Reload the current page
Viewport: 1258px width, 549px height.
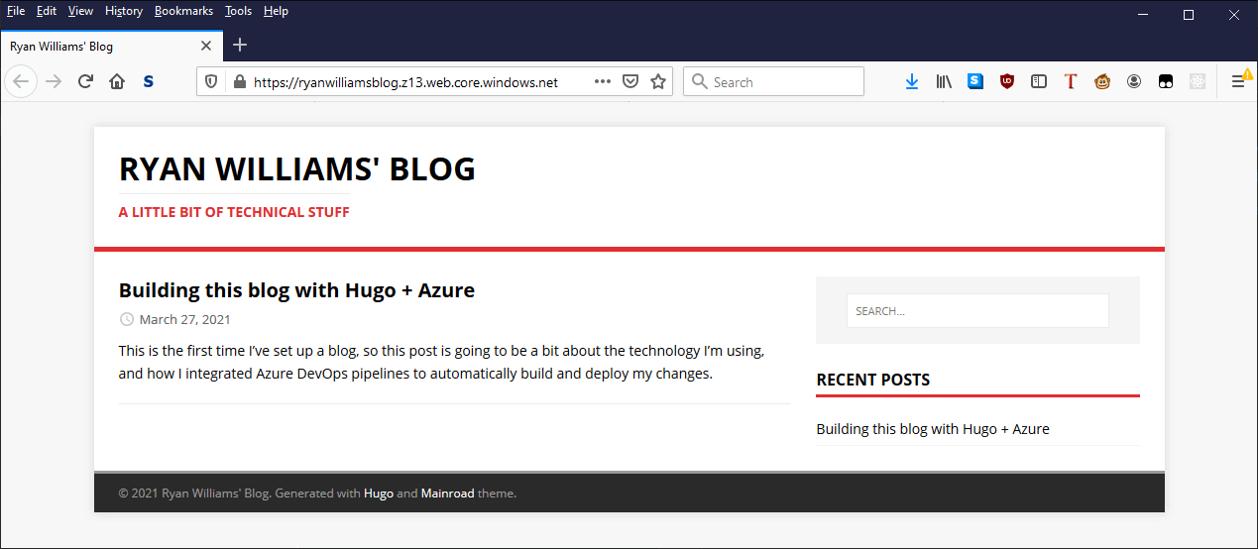click(x=85, y=82)
